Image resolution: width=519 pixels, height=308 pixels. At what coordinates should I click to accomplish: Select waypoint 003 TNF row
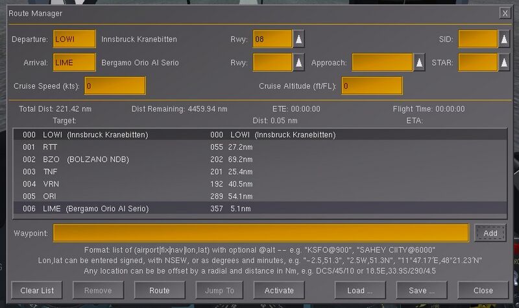[260, 172]
